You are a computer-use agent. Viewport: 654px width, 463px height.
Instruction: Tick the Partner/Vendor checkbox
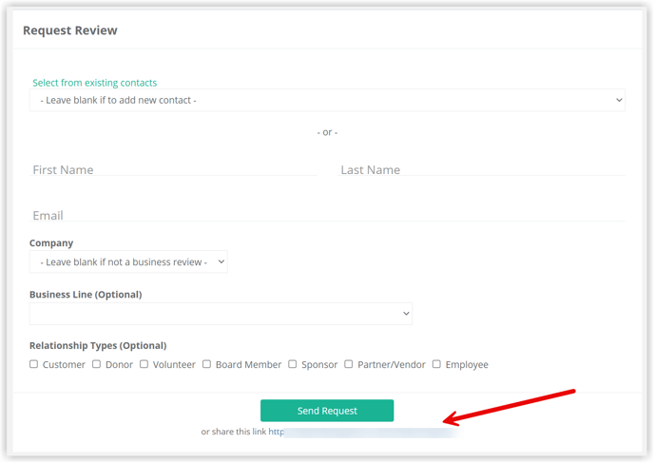click(348, 364)
